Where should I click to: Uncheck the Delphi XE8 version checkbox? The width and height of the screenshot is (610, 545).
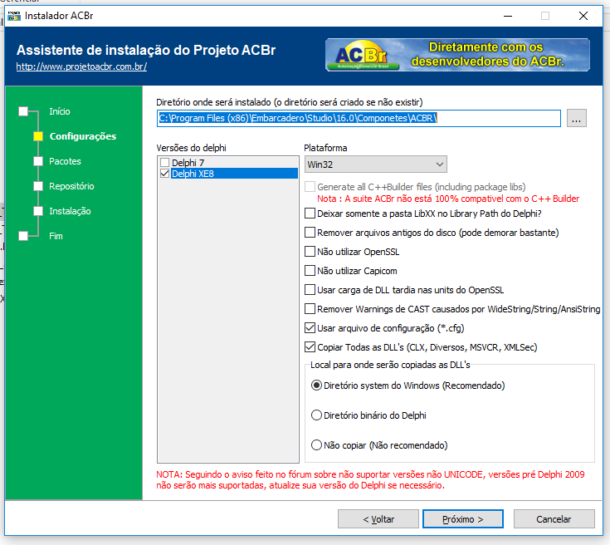[165, 174]
